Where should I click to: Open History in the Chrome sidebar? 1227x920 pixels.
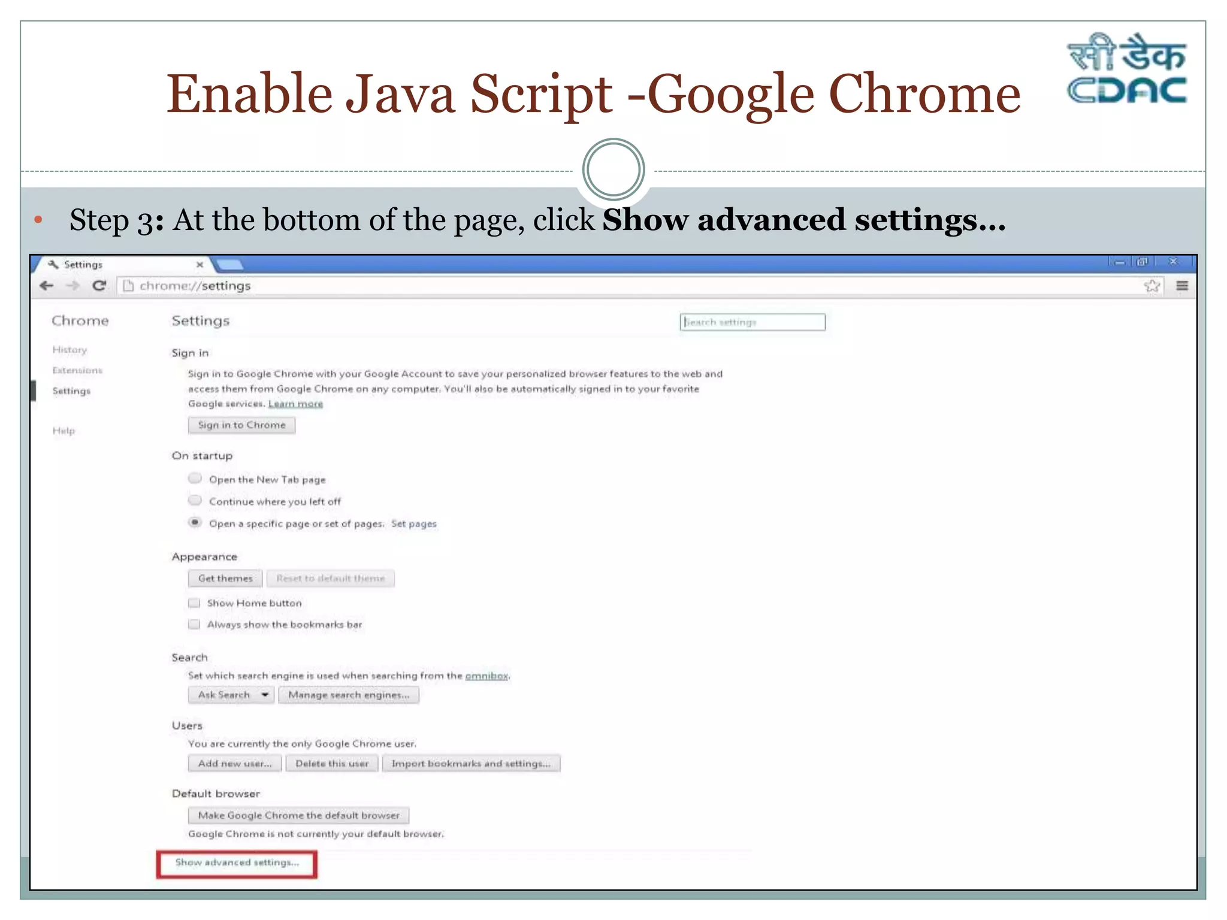pyautogui.click(x=69, y=350)
